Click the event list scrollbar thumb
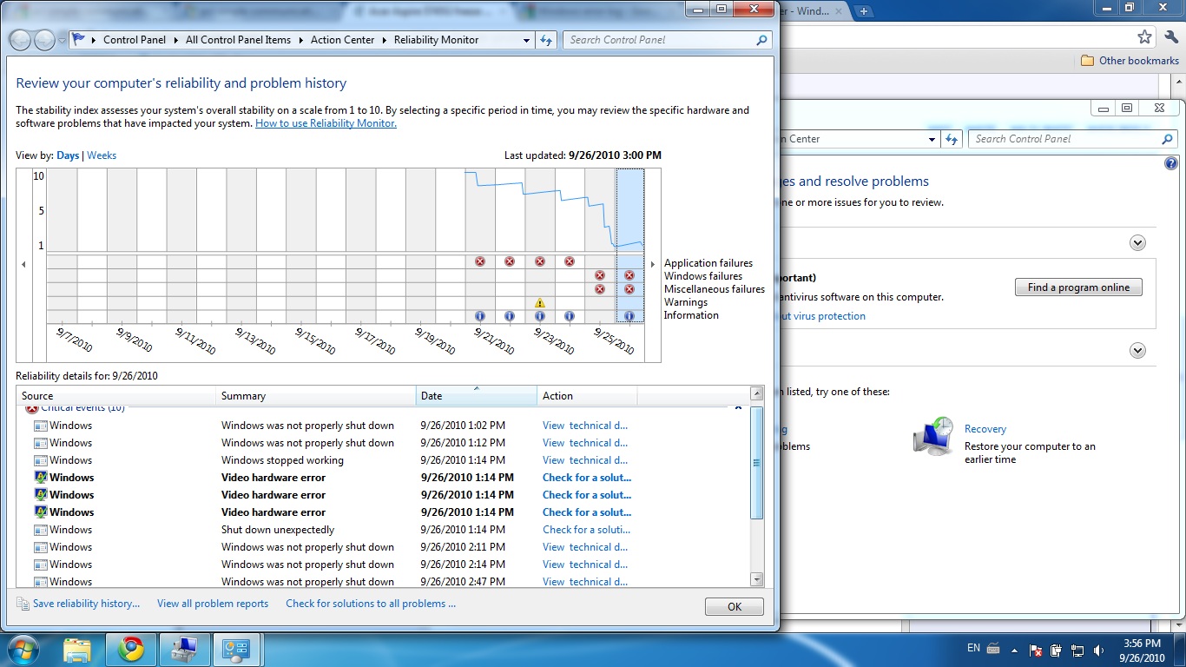Screen dimensions: 1186x667 click(756, 464)
